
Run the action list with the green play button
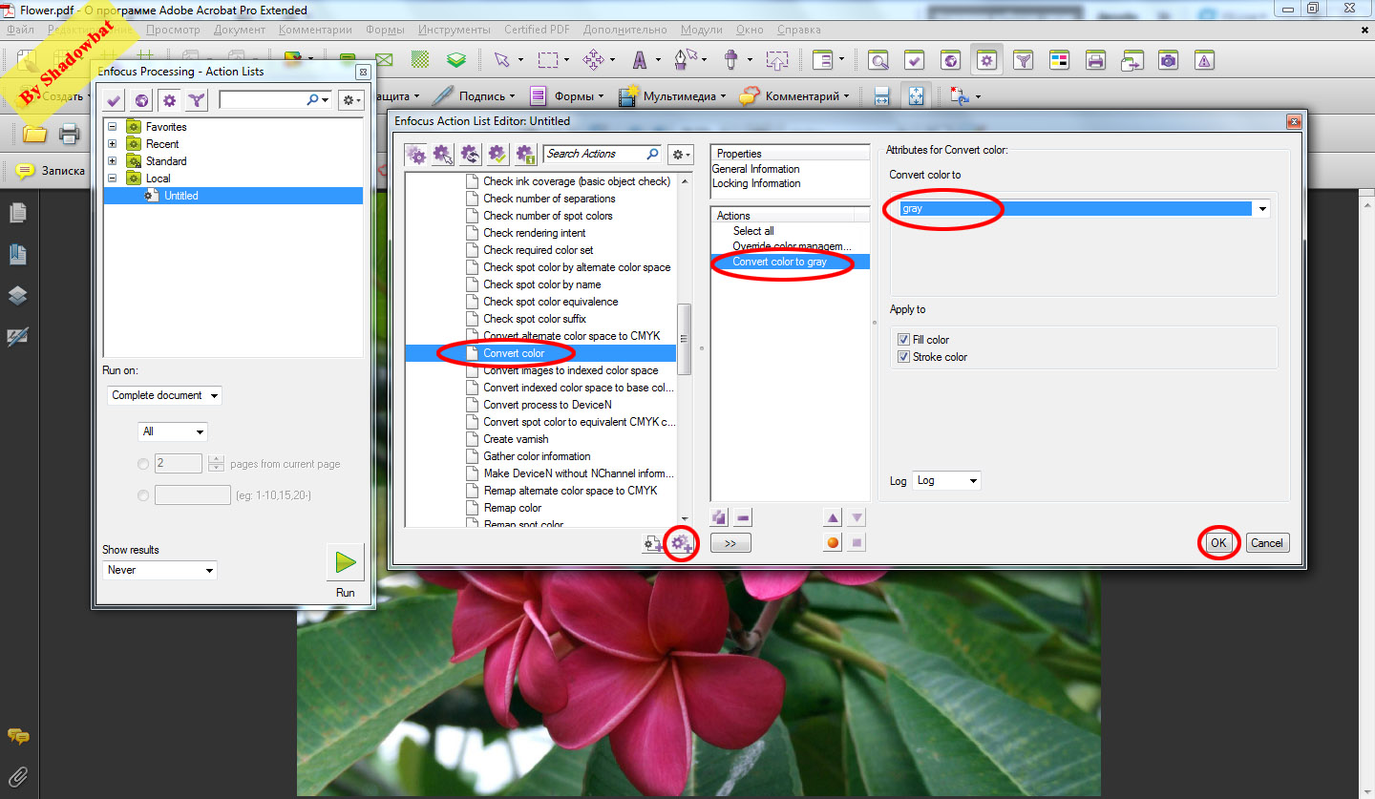[x=345, y=562]
